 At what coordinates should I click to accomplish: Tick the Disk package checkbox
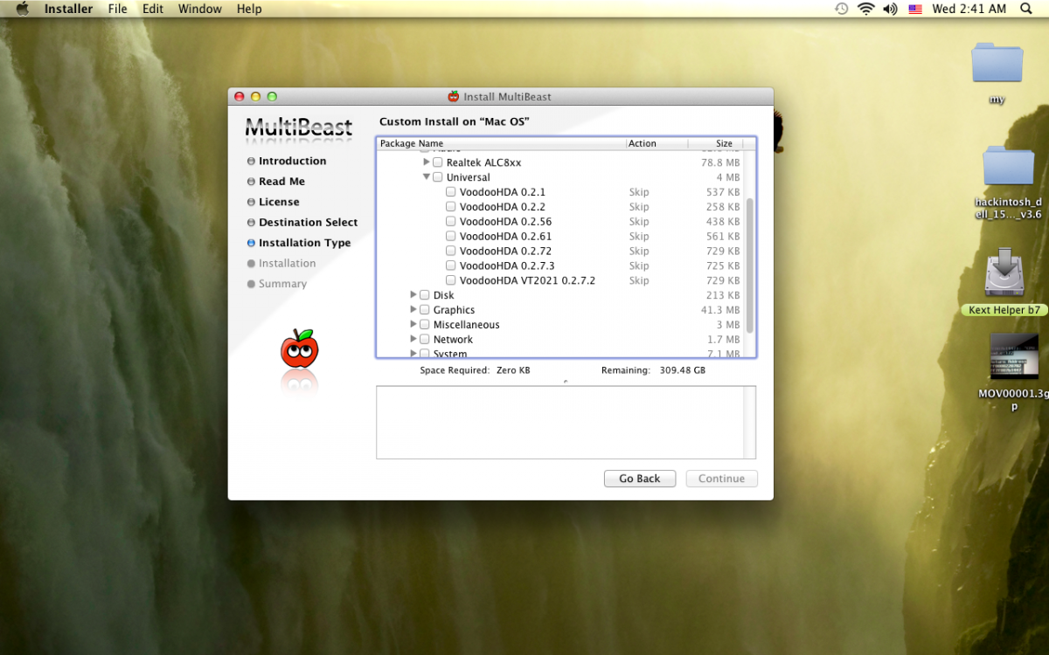point(425,295)
